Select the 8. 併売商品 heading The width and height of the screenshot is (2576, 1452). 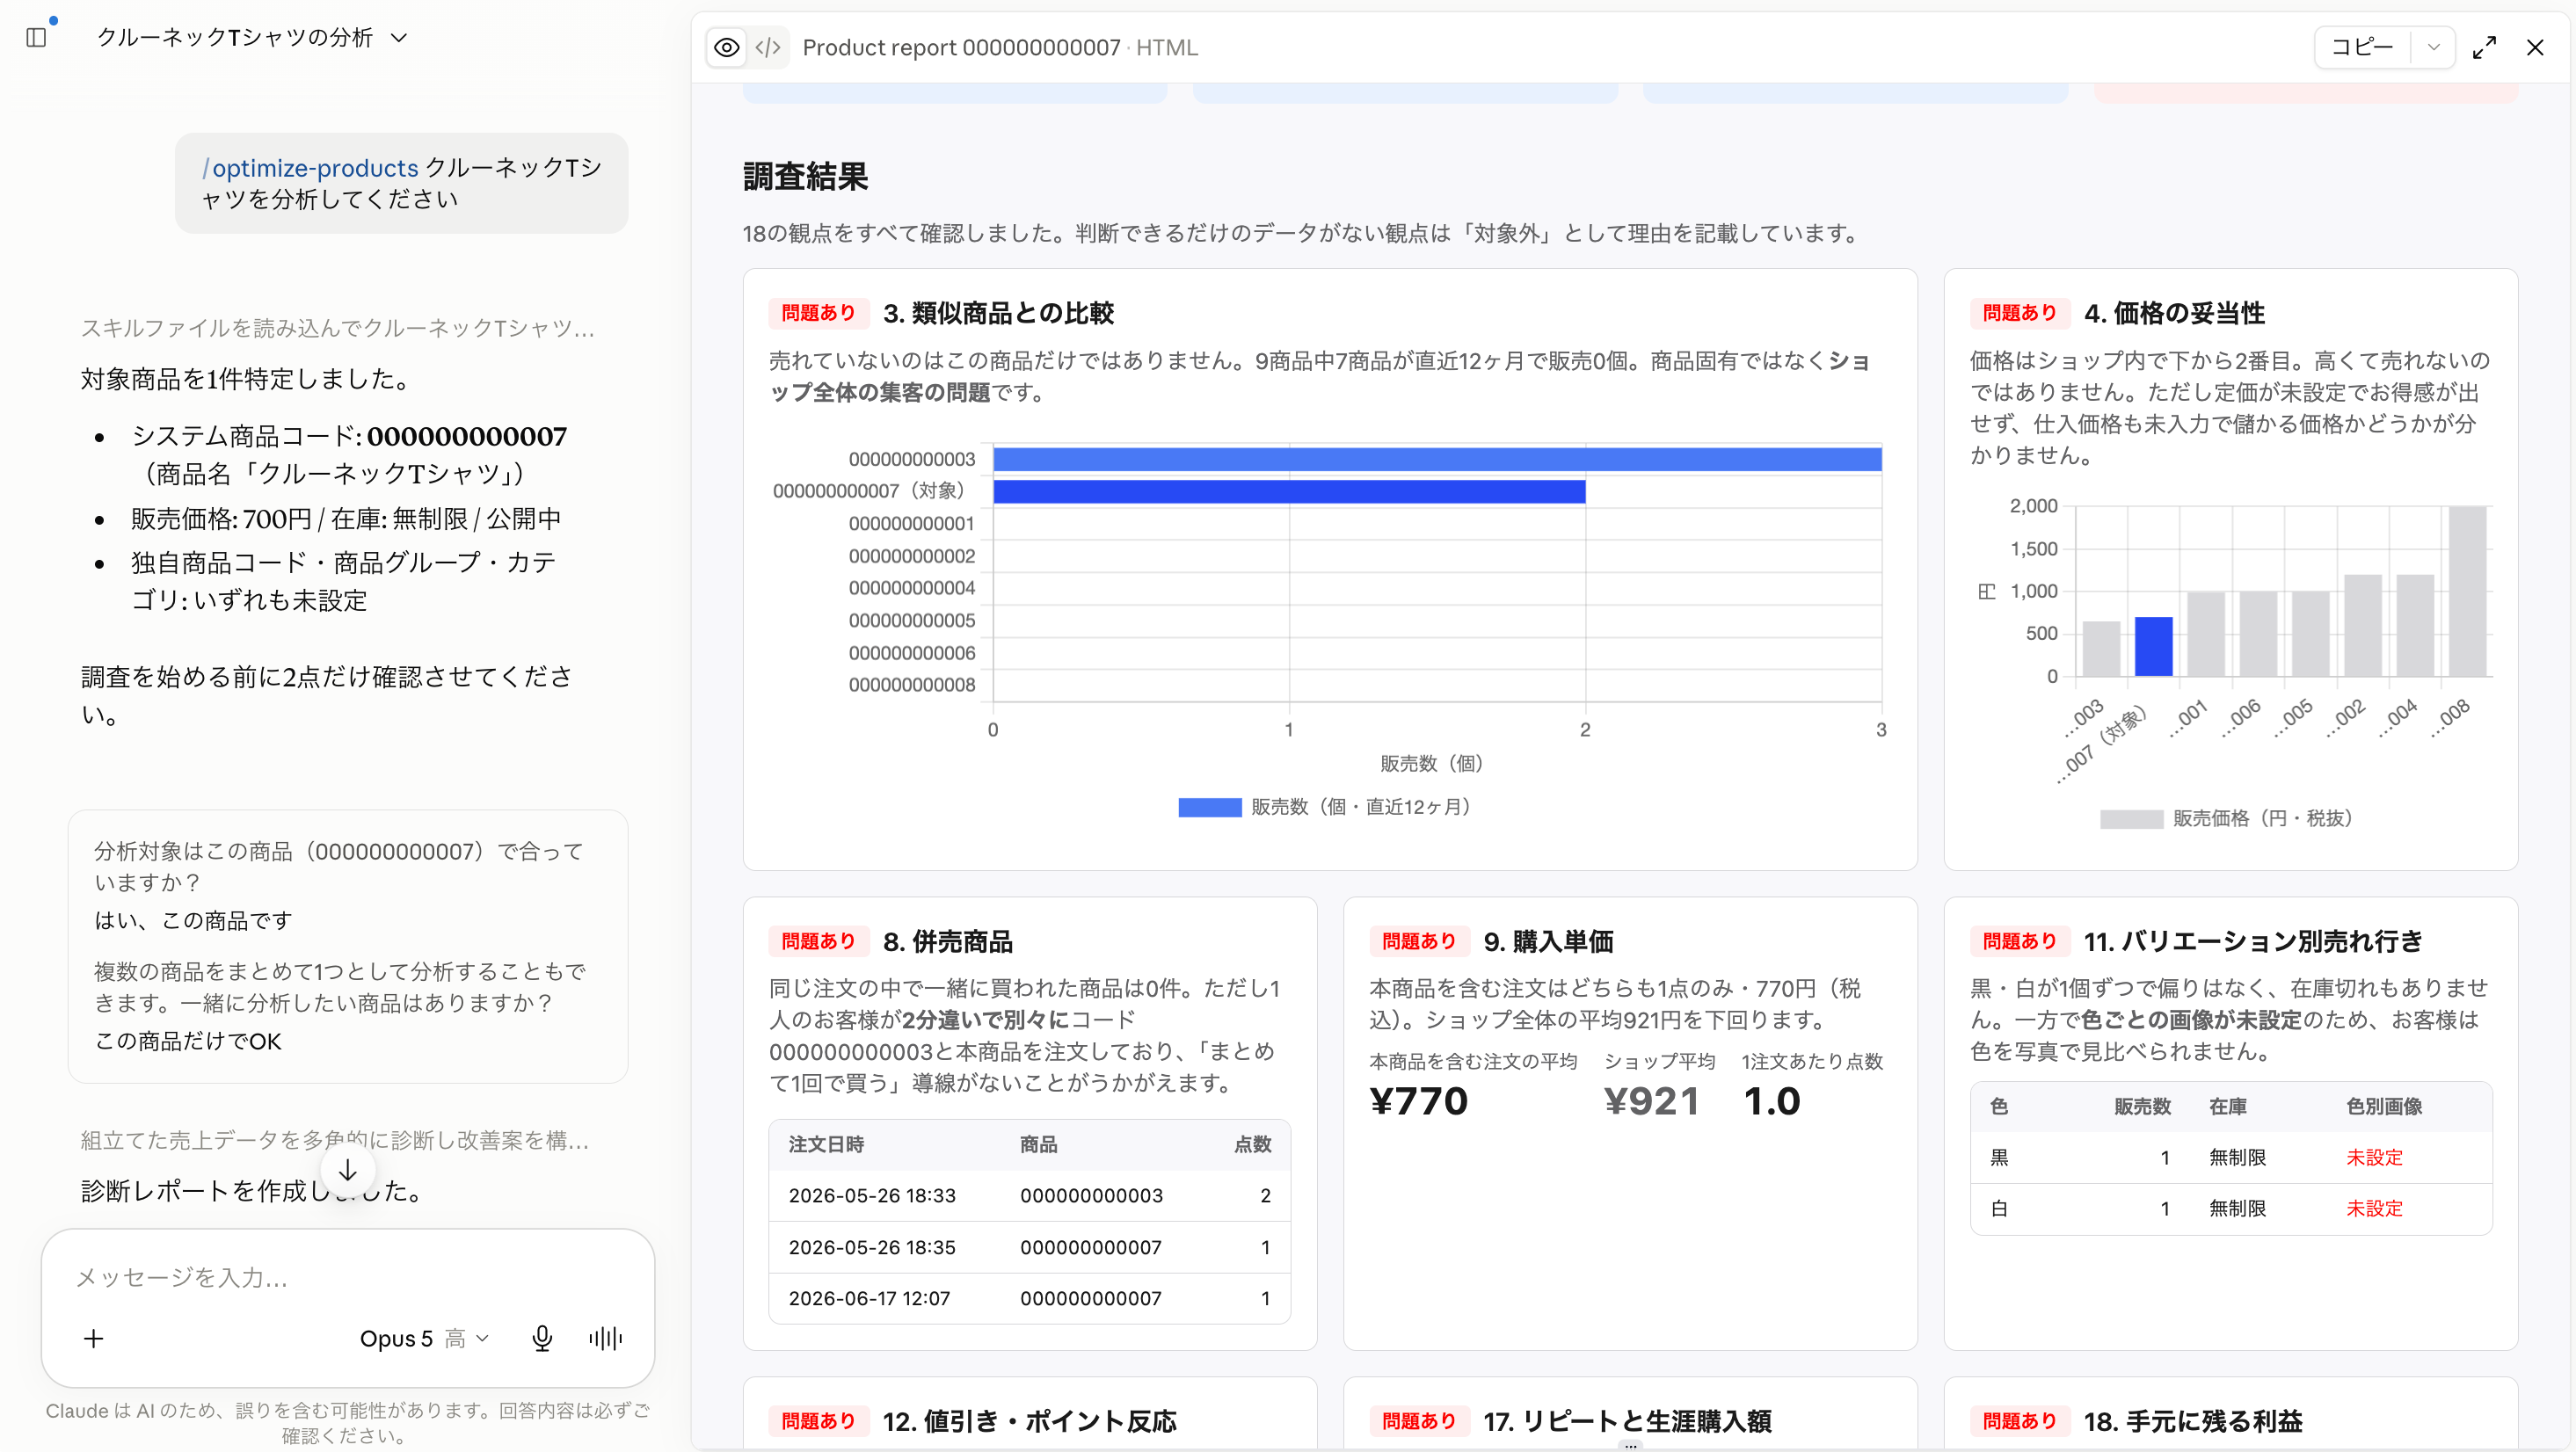click(x=948, y=941)
